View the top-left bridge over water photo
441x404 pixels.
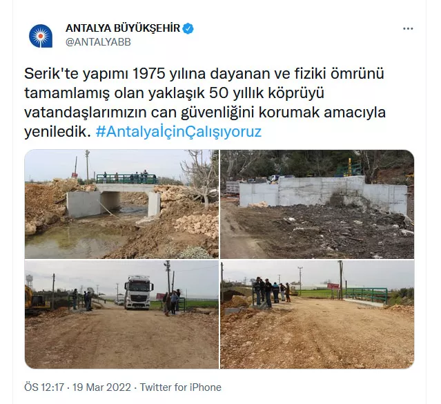(x=121, y=204)
